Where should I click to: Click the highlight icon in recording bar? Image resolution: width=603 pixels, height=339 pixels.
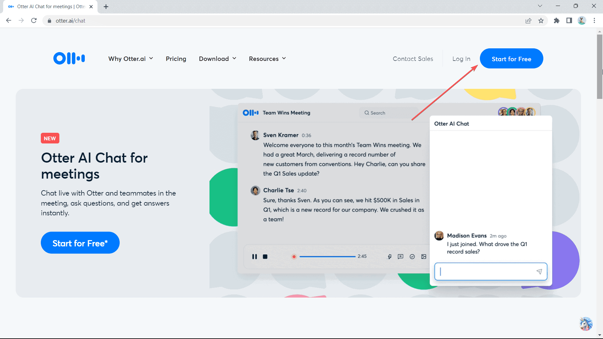(x=389, y=256)
